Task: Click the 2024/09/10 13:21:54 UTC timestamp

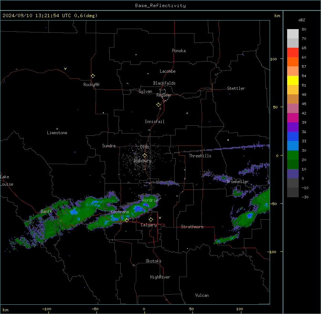Action: click(37, 16)
